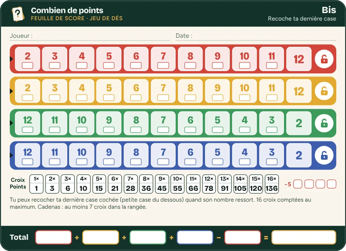Screen dimensions: 346x251
Task: Click the 14× = 105 points cell
Action: point(240,184)
